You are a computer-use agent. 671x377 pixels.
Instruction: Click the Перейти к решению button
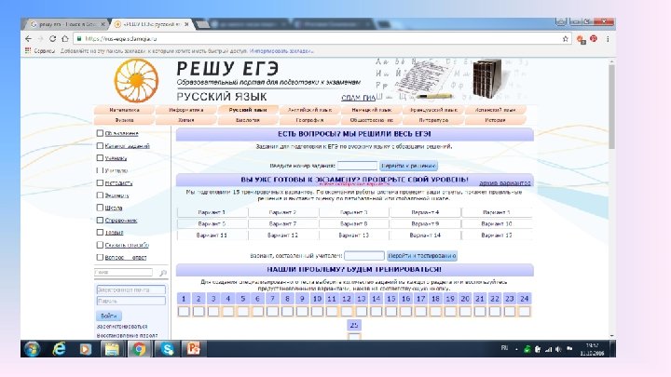pos(409,166)
